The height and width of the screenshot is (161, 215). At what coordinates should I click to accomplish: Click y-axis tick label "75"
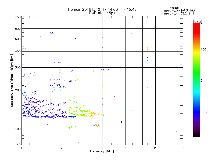coord(19,144)
